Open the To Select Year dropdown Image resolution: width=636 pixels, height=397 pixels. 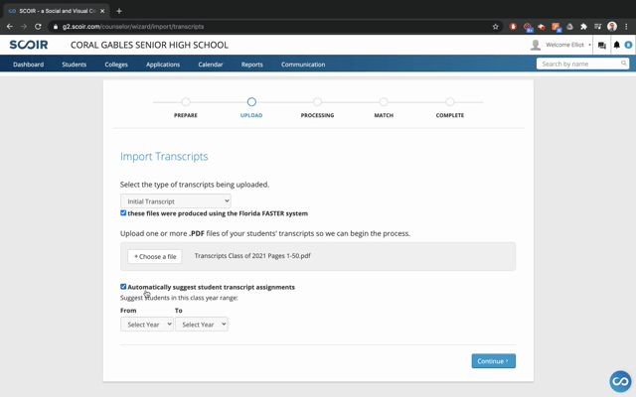[202, 325]
